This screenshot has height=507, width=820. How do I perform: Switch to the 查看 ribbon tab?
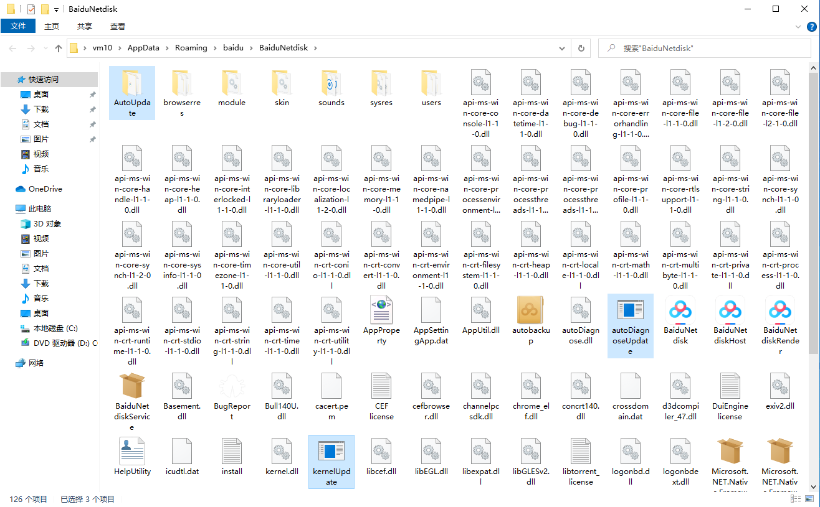click(x=118, y=26)
